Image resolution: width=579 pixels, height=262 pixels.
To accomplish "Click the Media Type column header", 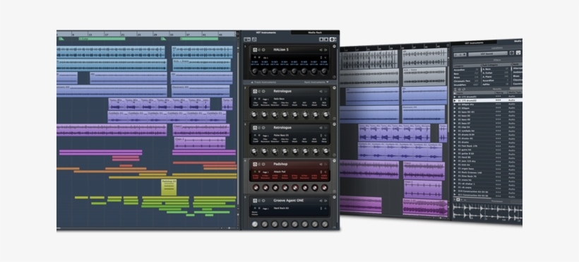I will tap(515, 93).
